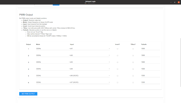The width and height of the screenshot is (181, 103).
Task: Enable 750us flag for output 1
Action: point(133,49)
